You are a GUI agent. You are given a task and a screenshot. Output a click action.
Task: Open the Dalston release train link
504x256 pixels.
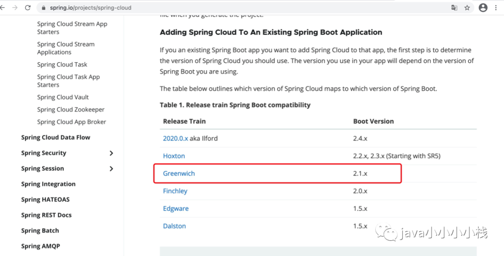coord(174,226)
